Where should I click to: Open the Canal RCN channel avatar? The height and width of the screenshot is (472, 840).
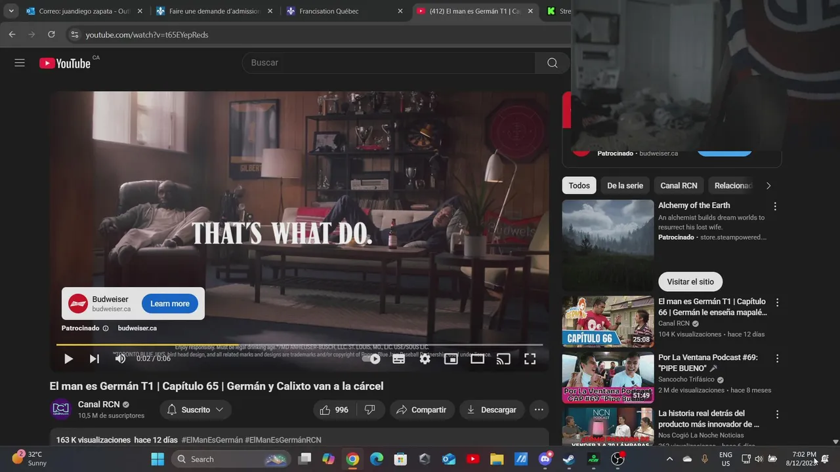tap(60, 409)
